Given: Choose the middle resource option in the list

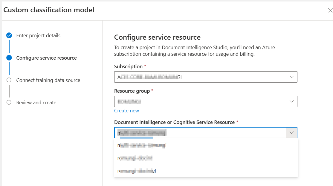Looking at the screenshot, I should (135, 158).
